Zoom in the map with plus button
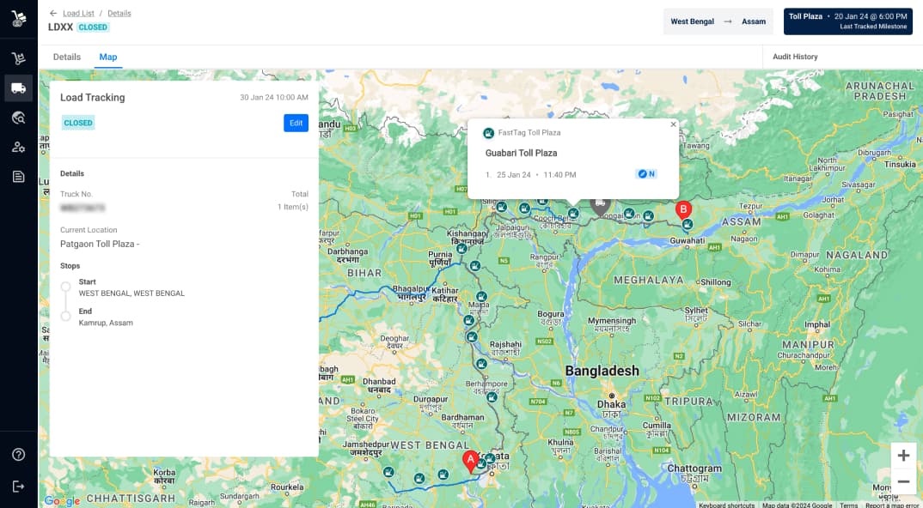The height and width of the screenshot is (508, 923). click(902, 456)
